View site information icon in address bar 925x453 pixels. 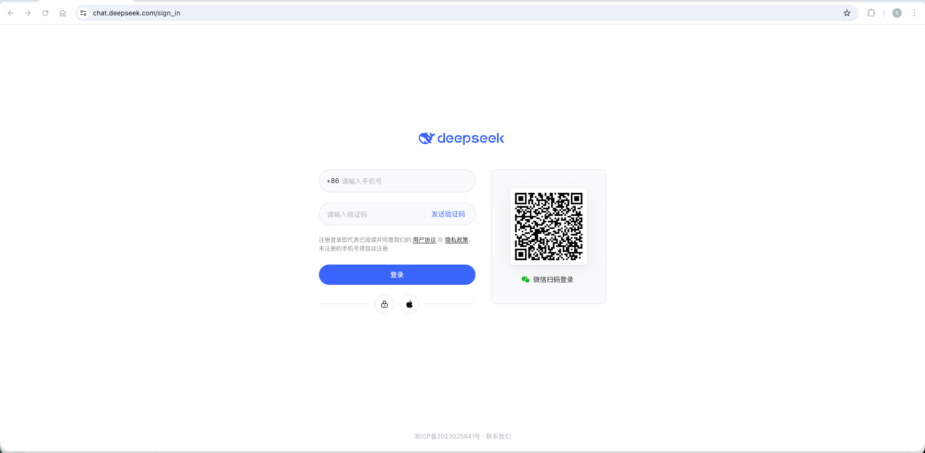[x=83, y=13]
